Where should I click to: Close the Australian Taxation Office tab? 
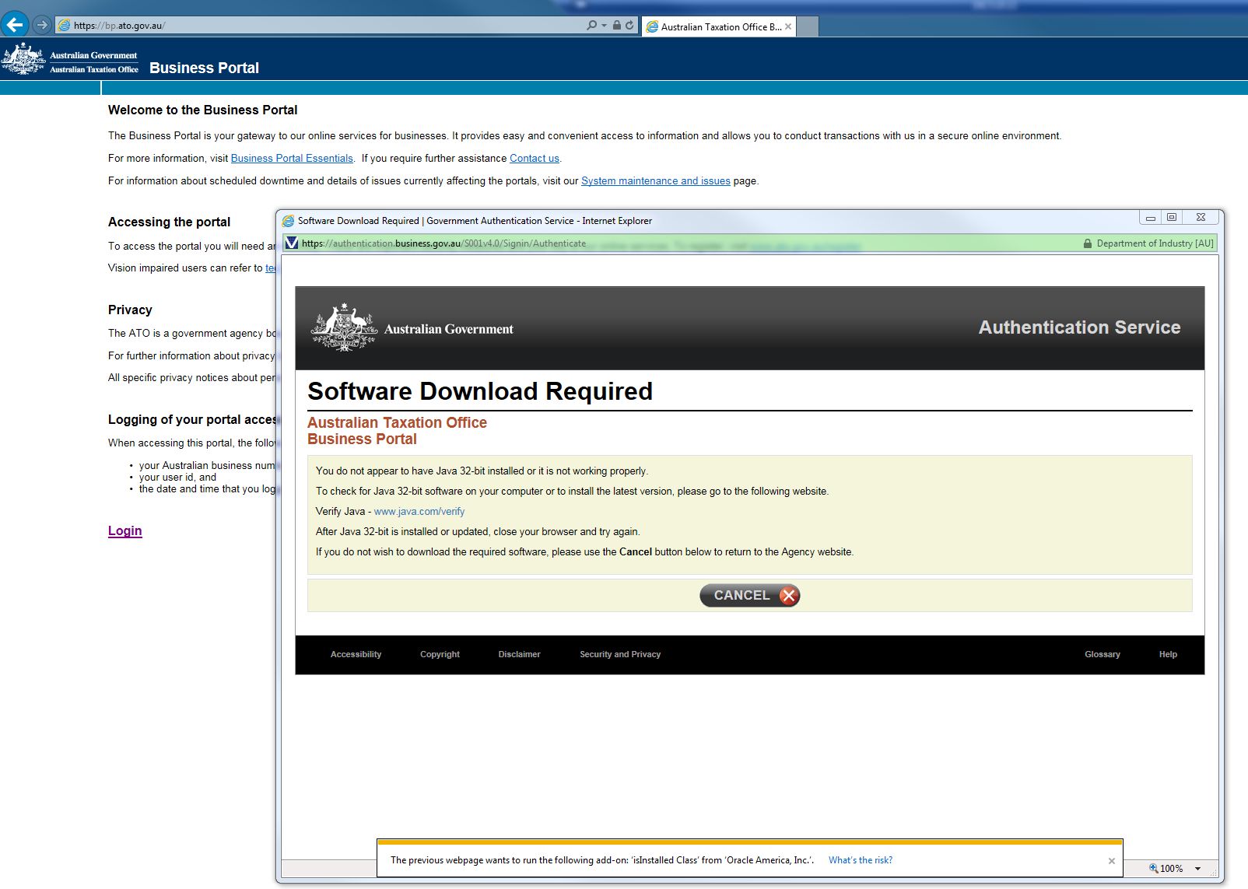coord(788,26)
